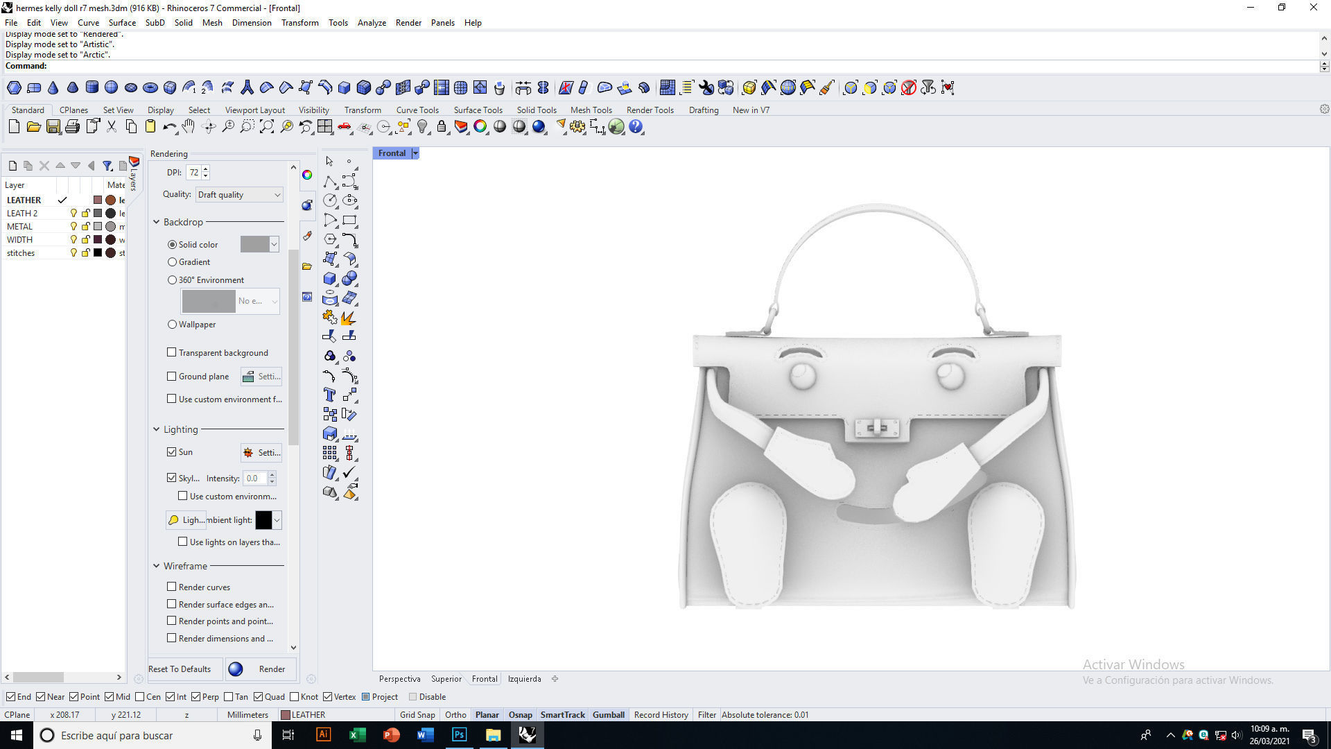This screenshot has width=1331, height=749.
Task: Click the Undo arrow icon
Action: pos(169,127)
